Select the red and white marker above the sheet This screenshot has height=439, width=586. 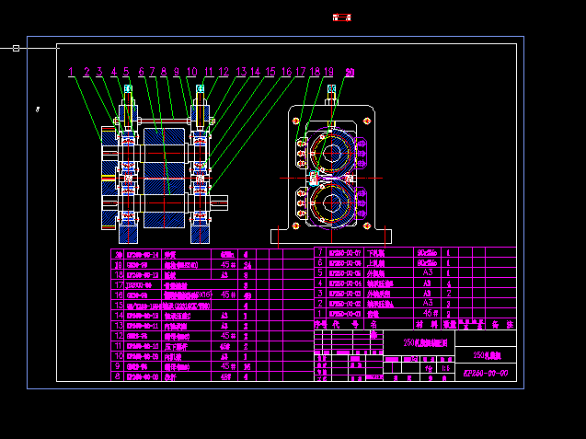tap(342, 17)
